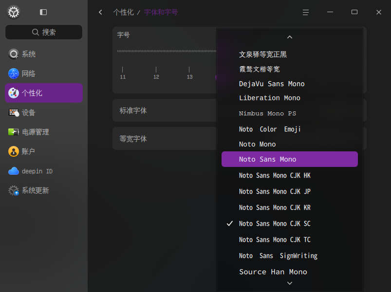
Task: Open 网络 settings in sidebar
Action: [x=44, y=73]
